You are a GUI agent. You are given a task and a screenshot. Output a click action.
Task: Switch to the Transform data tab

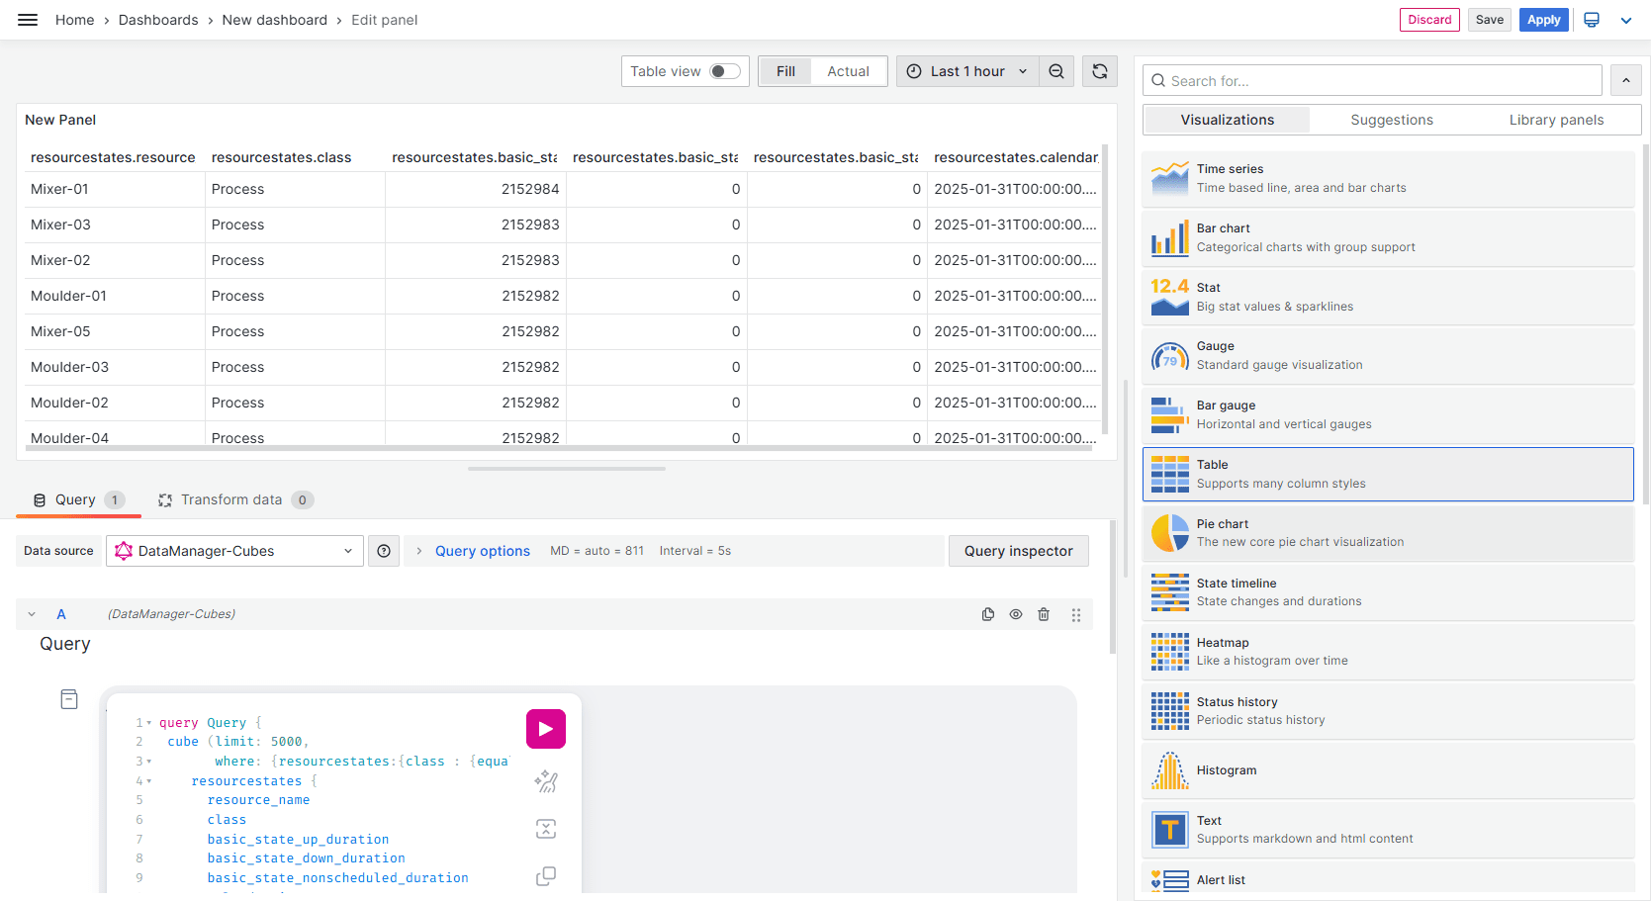coord(231,499)
